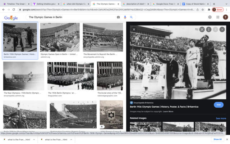Click 'britannica.com' source text
The image size is (230, 144).
10,57
